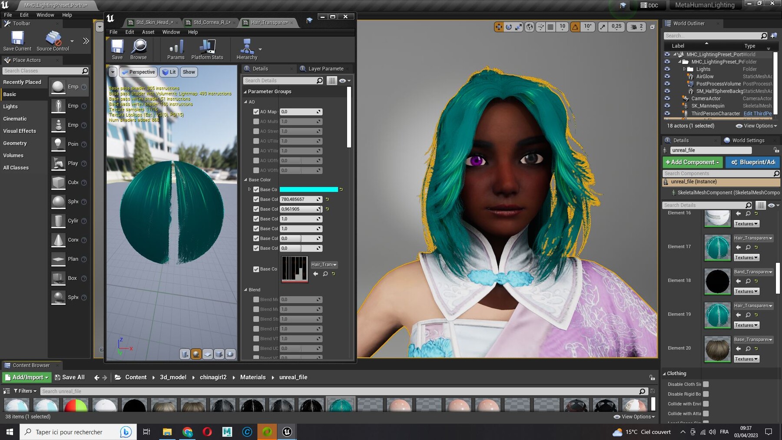Toggle Disable Rigid Body checkbox
The height and width of the screenshot is (440, 782).
click(706, 394)
